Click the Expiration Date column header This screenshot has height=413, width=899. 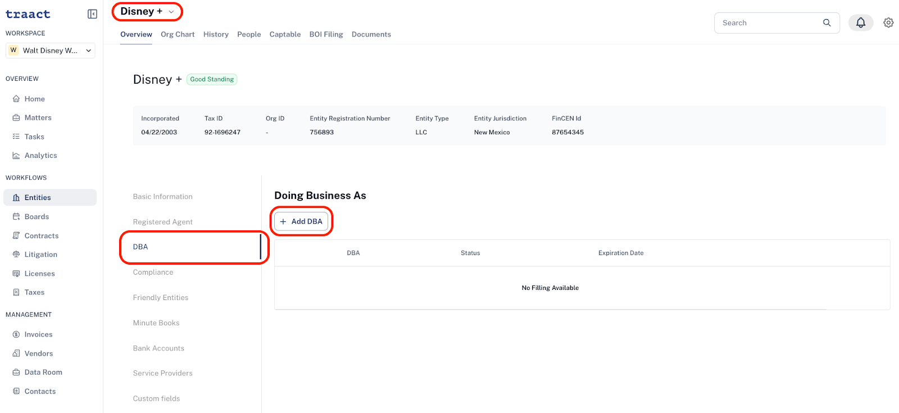[621, 253]
